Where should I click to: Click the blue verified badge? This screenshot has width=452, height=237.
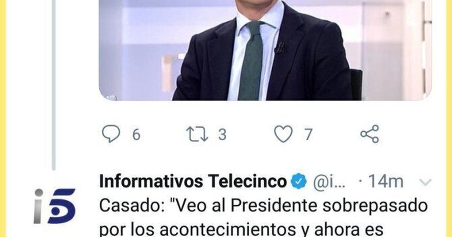pos(300,182)
